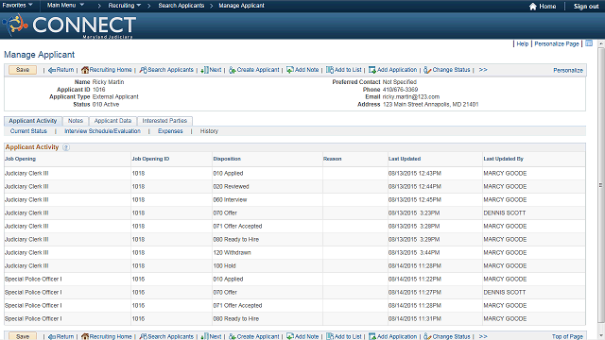Screen dimensions: 605x340
Task: Click the Return arrow icon in top toolbar
Action: [52, 70]
